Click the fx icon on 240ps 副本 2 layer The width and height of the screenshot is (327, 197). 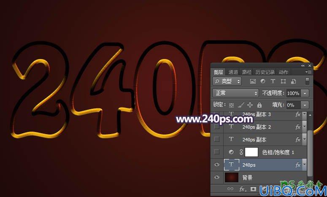(298, 127)
